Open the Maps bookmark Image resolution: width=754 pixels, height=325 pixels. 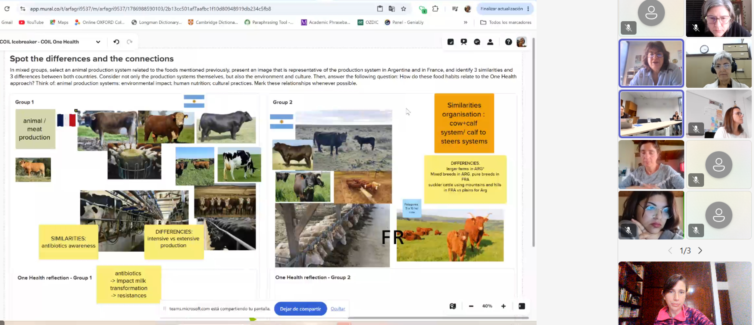pyautogui.click(x=59, y=22)
